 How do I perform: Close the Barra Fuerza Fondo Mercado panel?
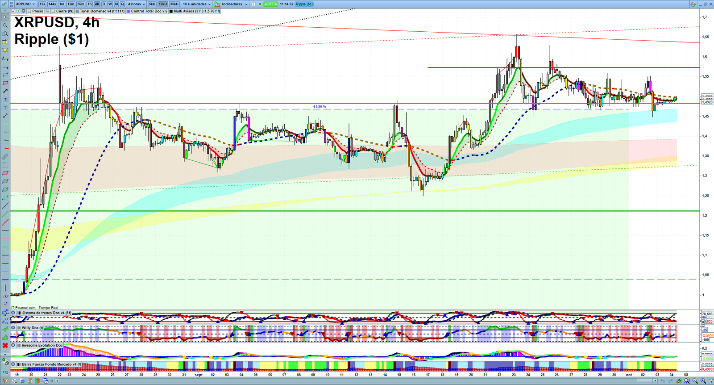[x=13, y=364]
